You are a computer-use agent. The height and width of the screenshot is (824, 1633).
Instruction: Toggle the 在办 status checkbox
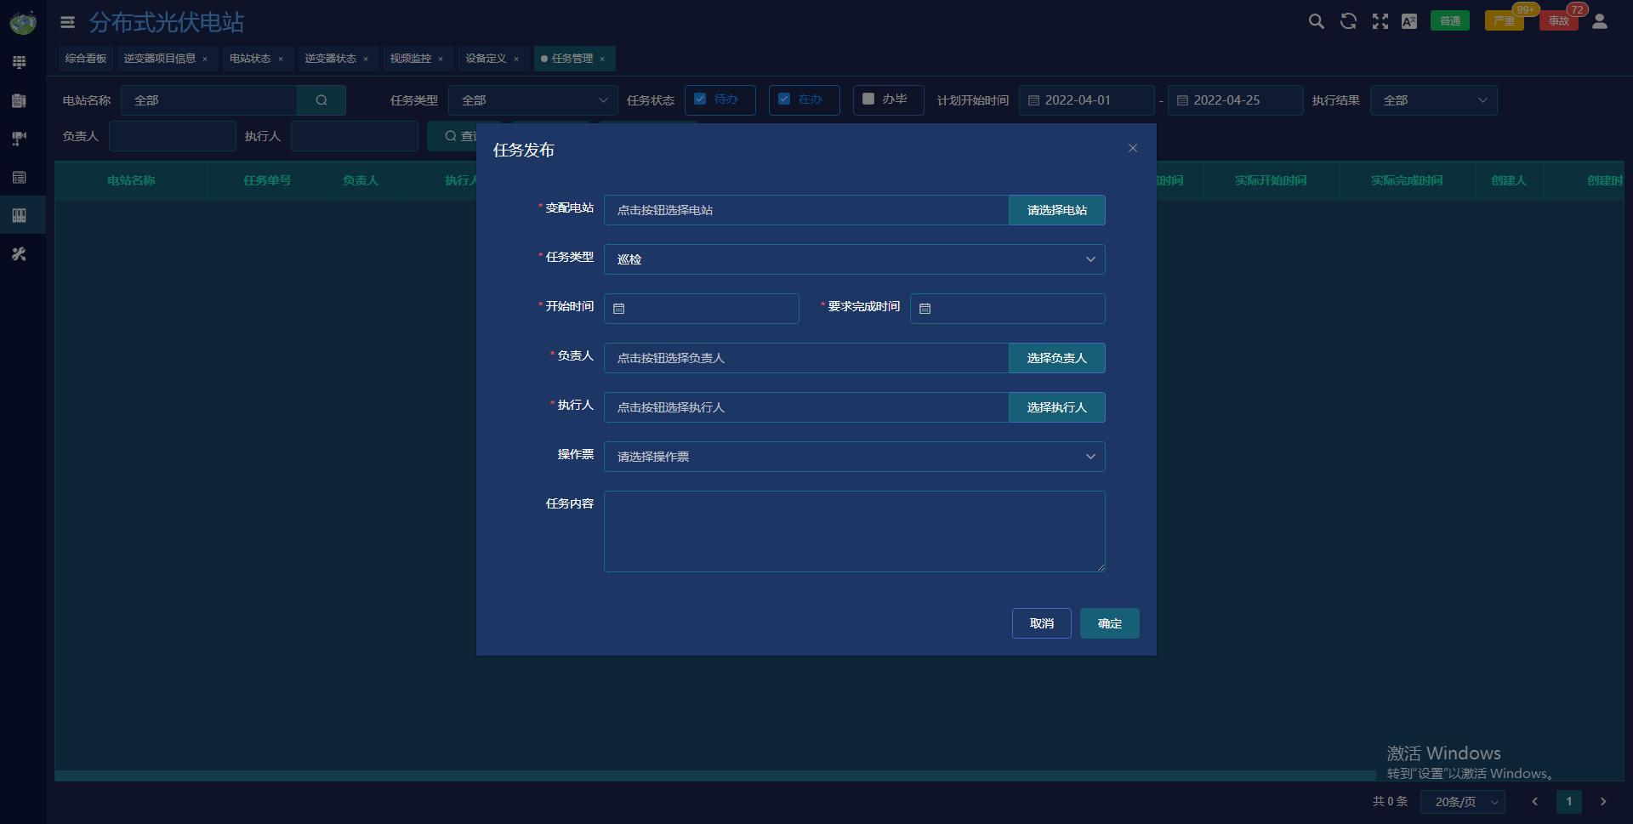click(784, 99)
